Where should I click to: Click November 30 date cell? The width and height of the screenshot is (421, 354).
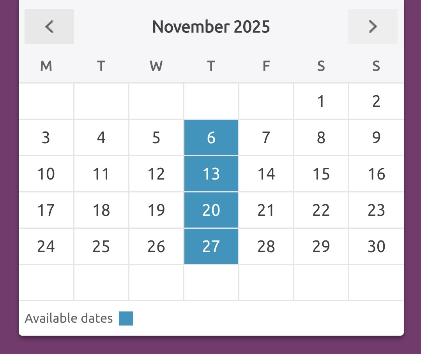pyautogui.click(x=376, y=247)
